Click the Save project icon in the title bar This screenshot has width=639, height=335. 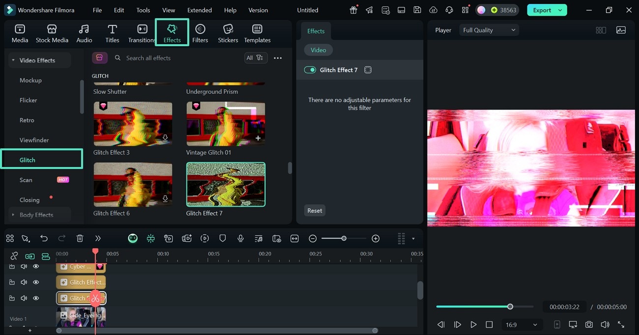tap(417, 10)
